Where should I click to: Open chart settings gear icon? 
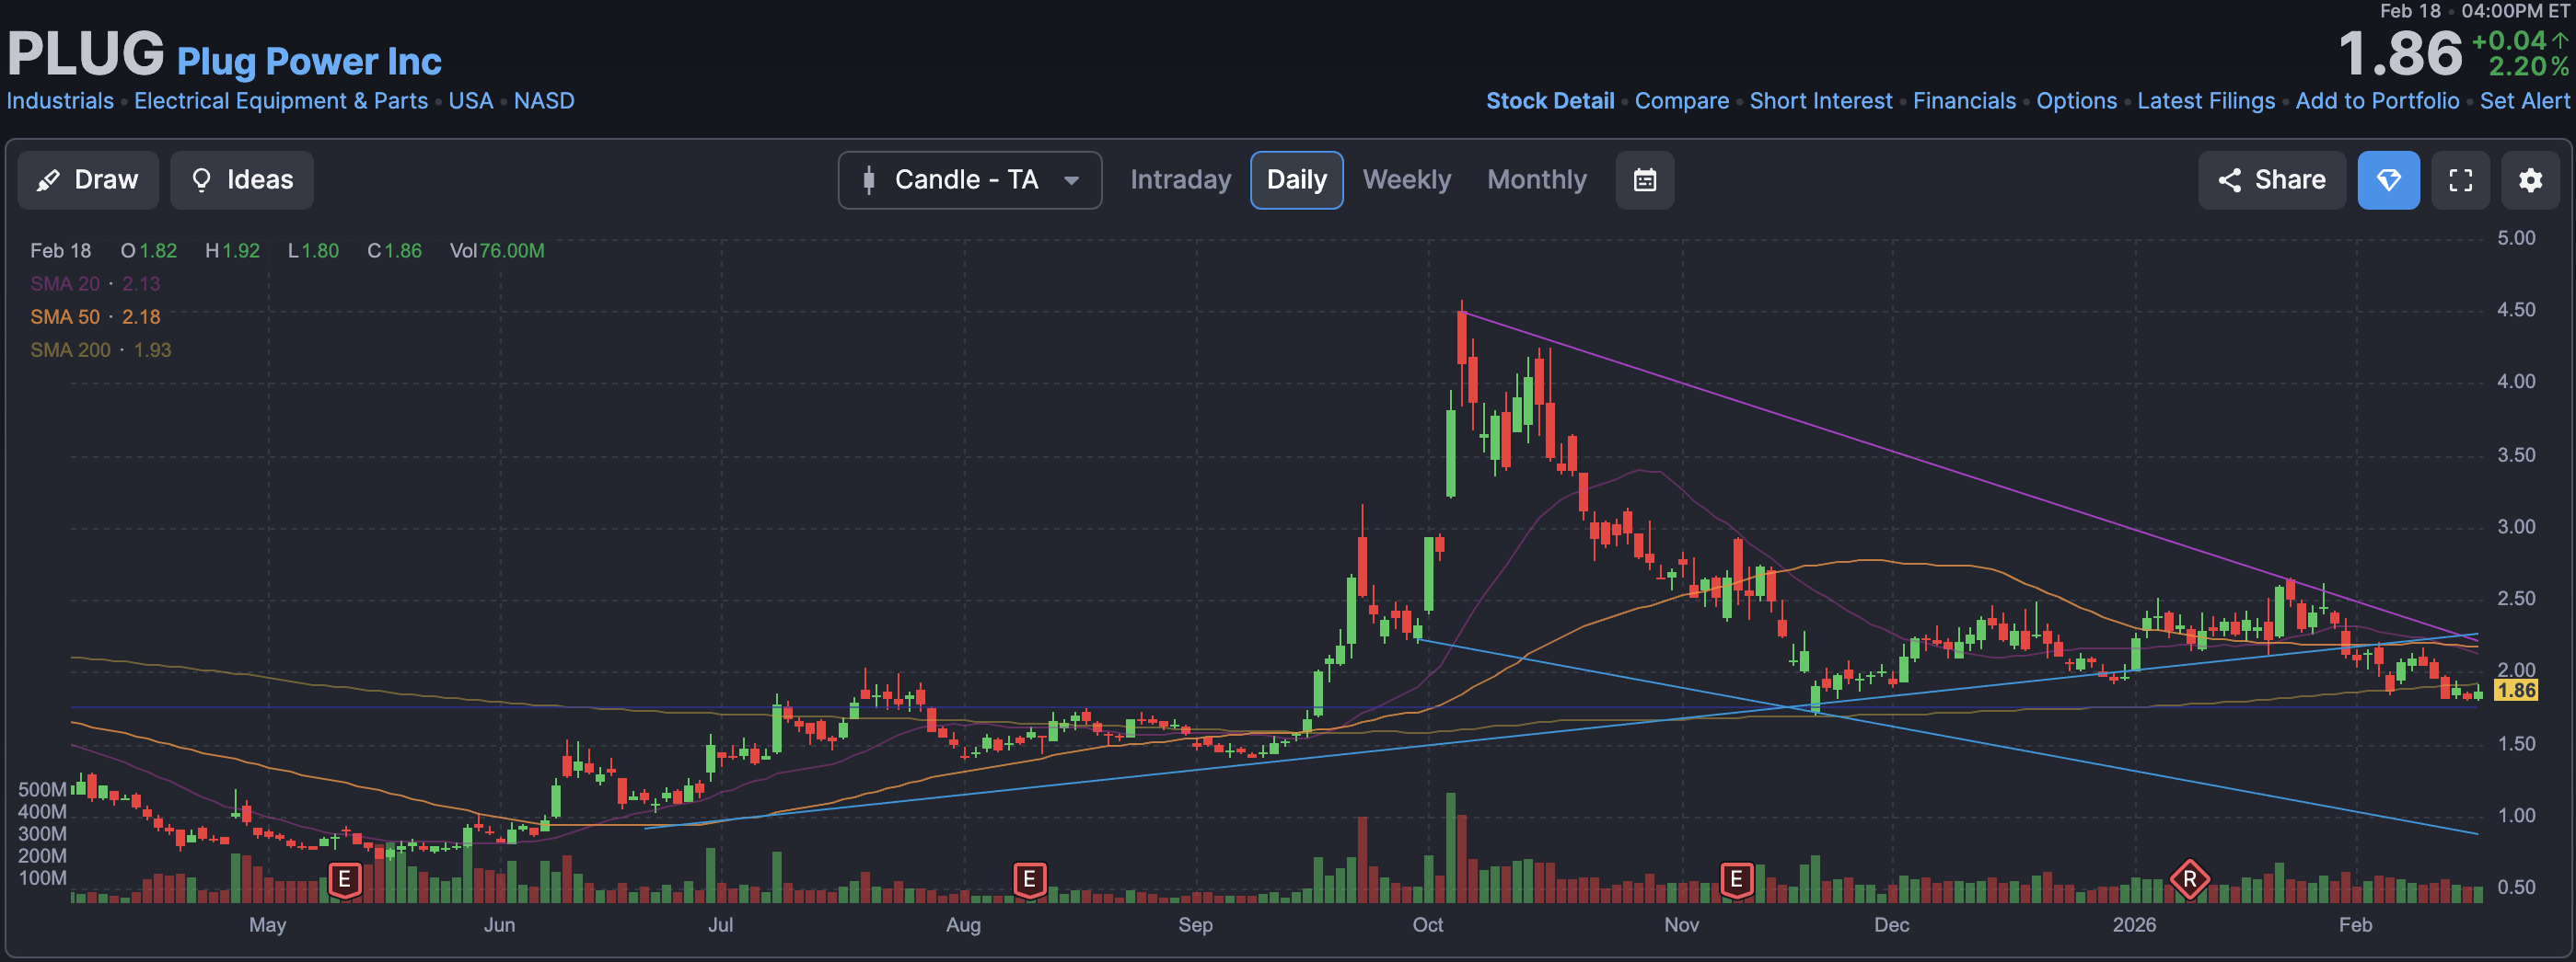coord(2531,180)
